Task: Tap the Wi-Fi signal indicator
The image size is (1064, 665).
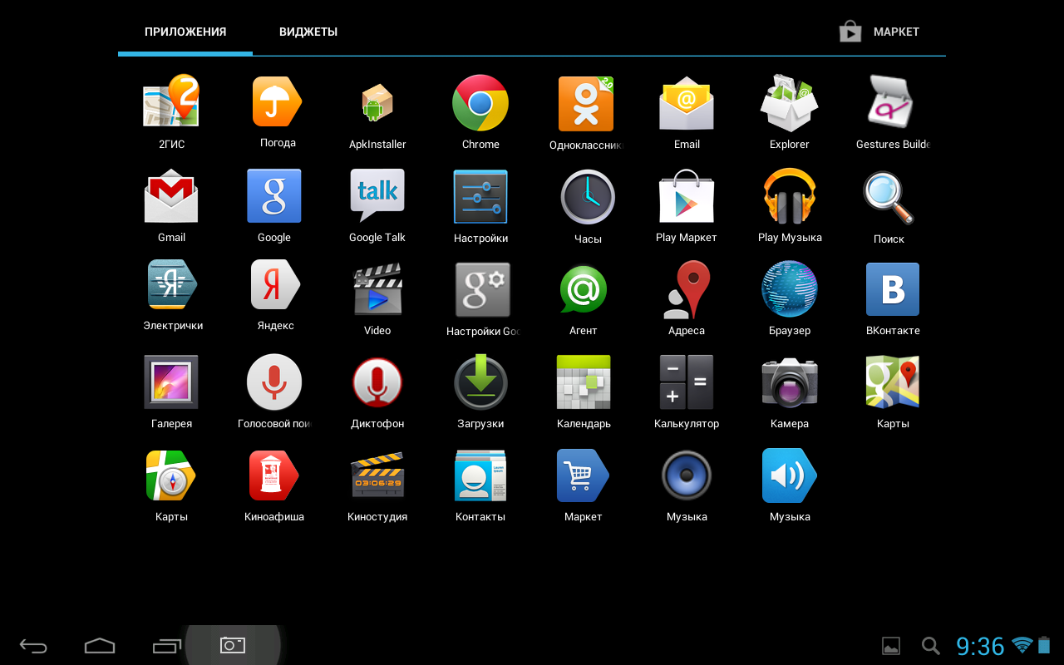Action: pyautogui.click(x=1022, y=644)
